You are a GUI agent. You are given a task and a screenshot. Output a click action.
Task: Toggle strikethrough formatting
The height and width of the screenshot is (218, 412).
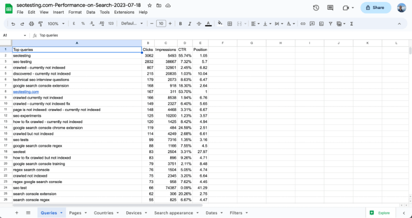199,23
